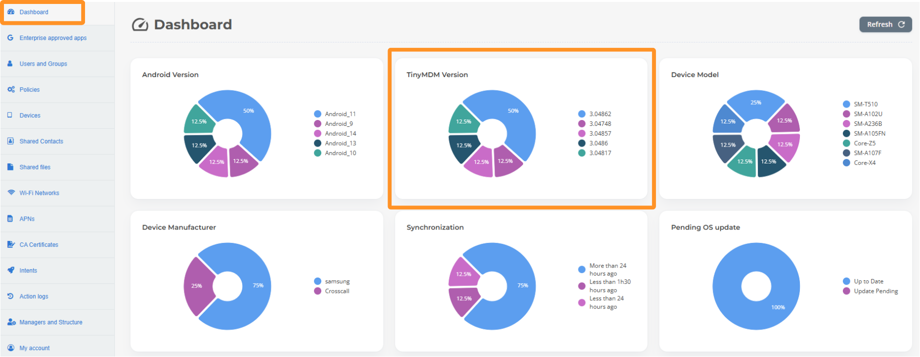Toggle Update Pending legend item
The image size is (920, 357).
click(876, 291)
